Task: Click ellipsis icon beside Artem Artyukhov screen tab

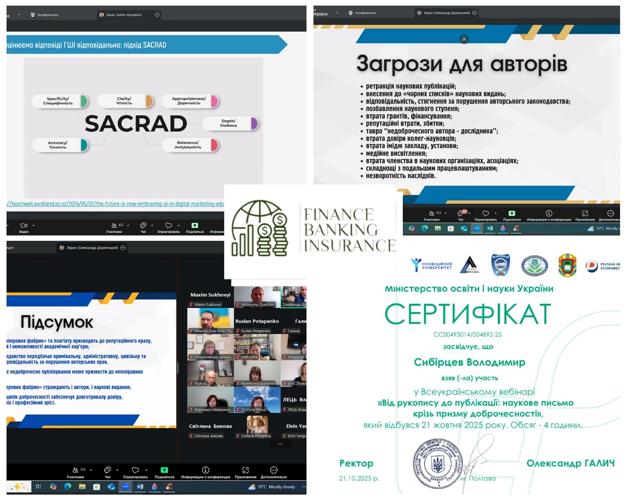Action: coord(157,15)
